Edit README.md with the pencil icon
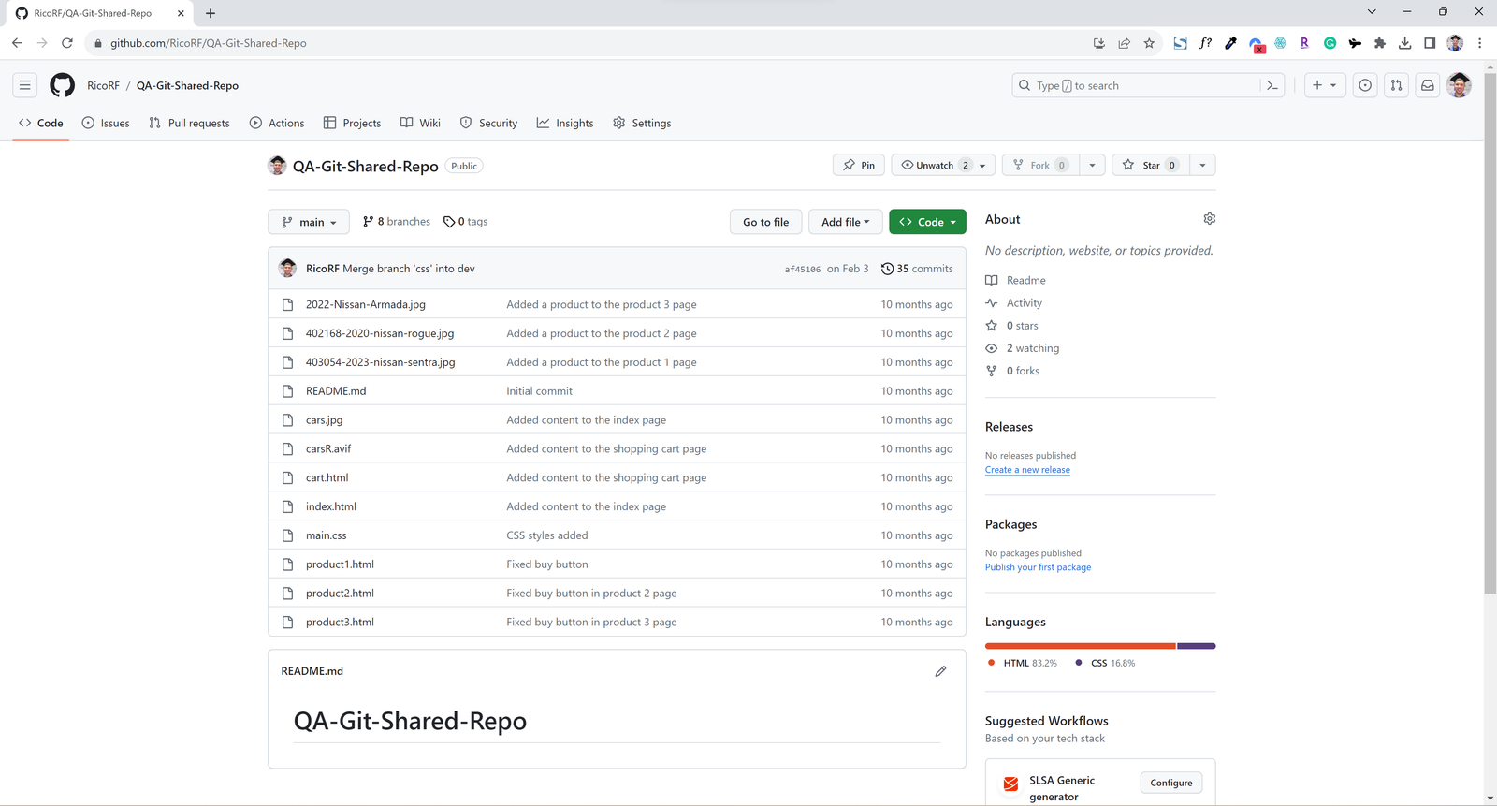 click(940, 671)
